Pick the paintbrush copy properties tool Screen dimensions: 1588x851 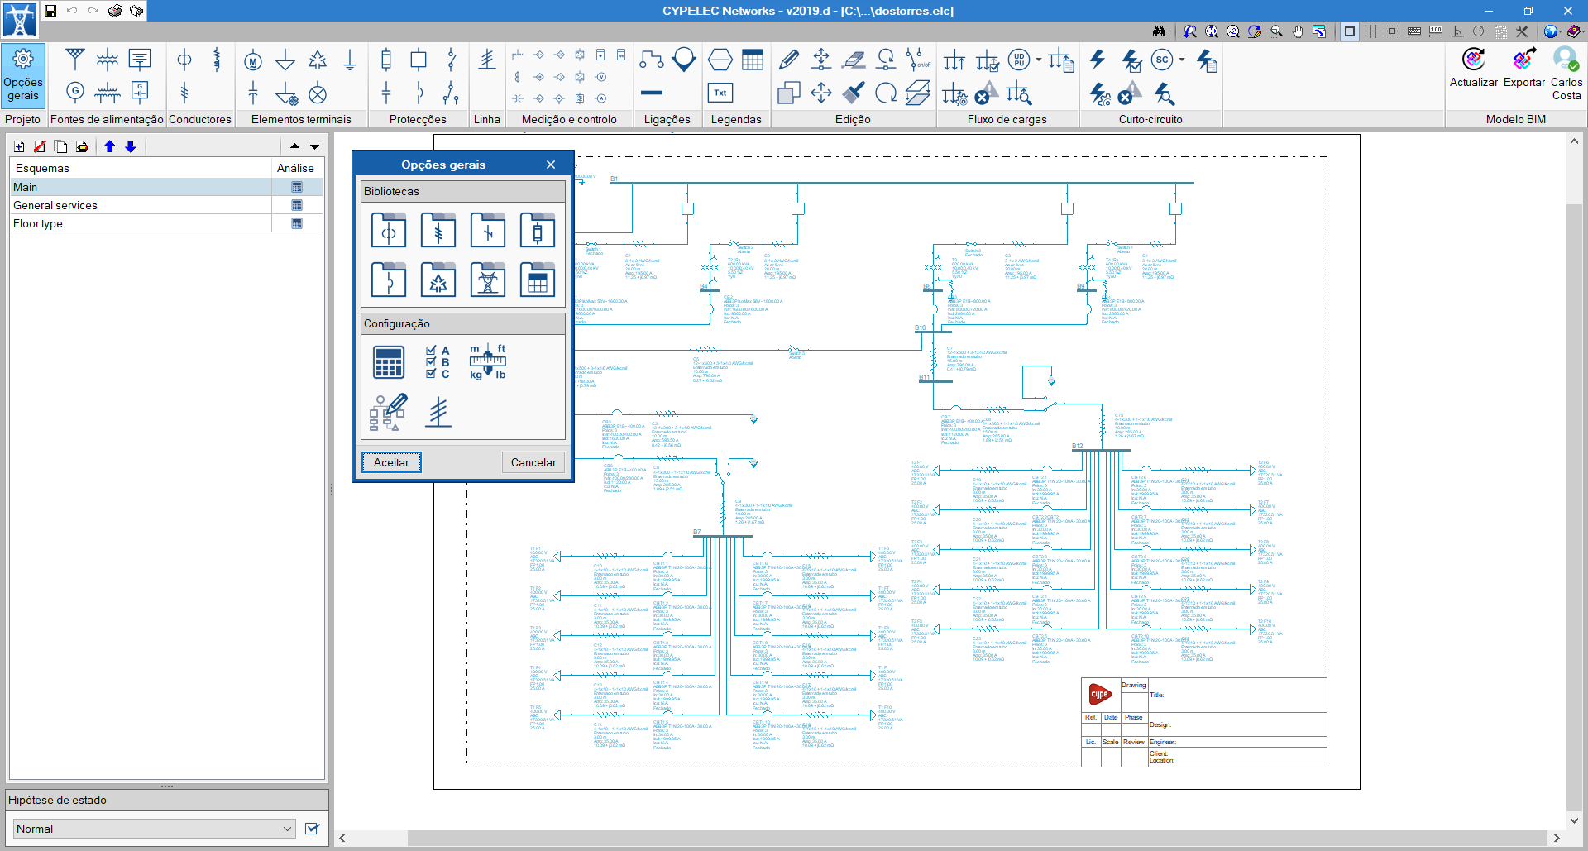(854, 93)
